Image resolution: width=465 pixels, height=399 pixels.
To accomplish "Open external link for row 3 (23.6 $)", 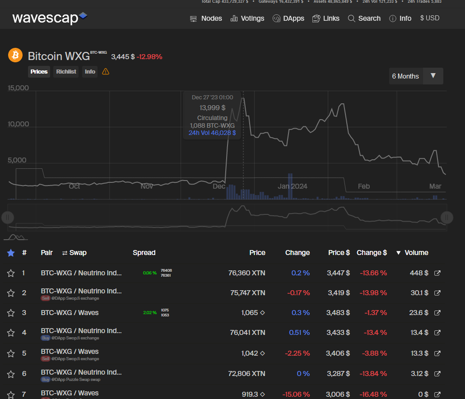I will pos(437,313).
